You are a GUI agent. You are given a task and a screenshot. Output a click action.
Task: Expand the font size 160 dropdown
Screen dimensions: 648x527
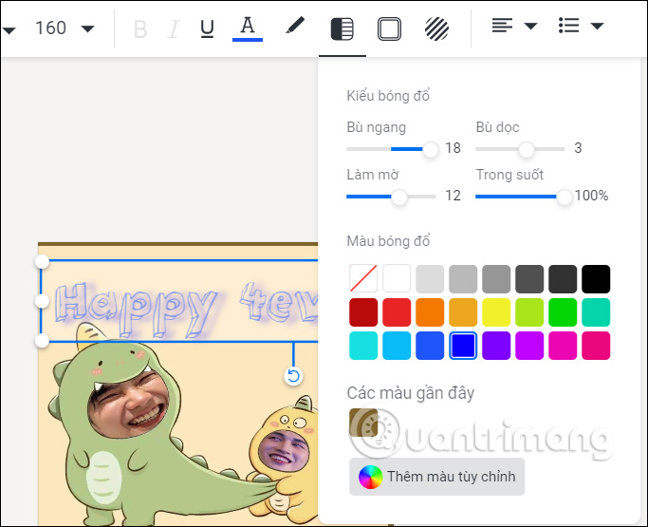pyautogui.click(x=87, y=28)
